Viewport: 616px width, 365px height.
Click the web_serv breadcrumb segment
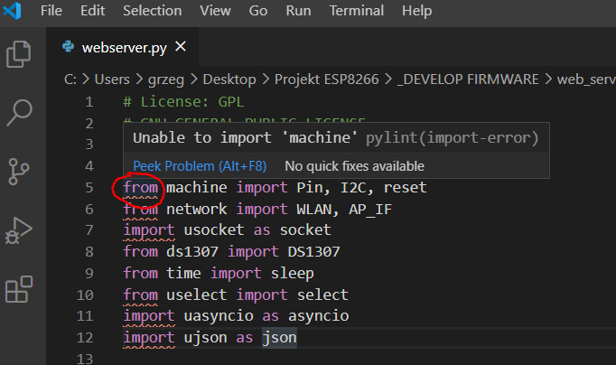[x=586, y=80]
